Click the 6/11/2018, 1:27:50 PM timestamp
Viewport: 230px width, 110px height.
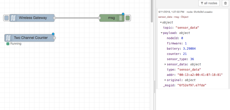click(171, 12)
